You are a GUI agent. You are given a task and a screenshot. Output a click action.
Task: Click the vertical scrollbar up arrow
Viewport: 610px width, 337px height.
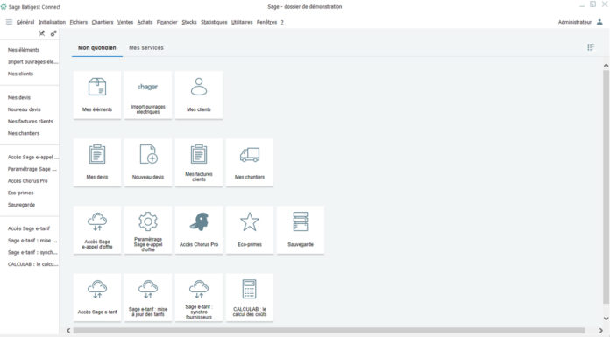pos(606,66)
